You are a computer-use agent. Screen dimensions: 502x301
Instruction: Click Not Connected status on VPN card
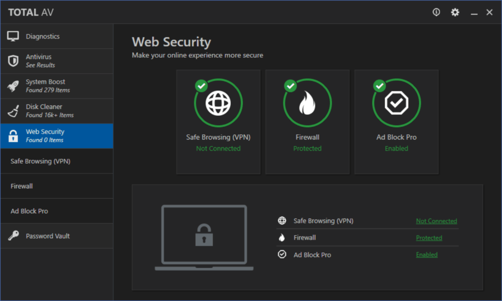(x=218, y=148)
